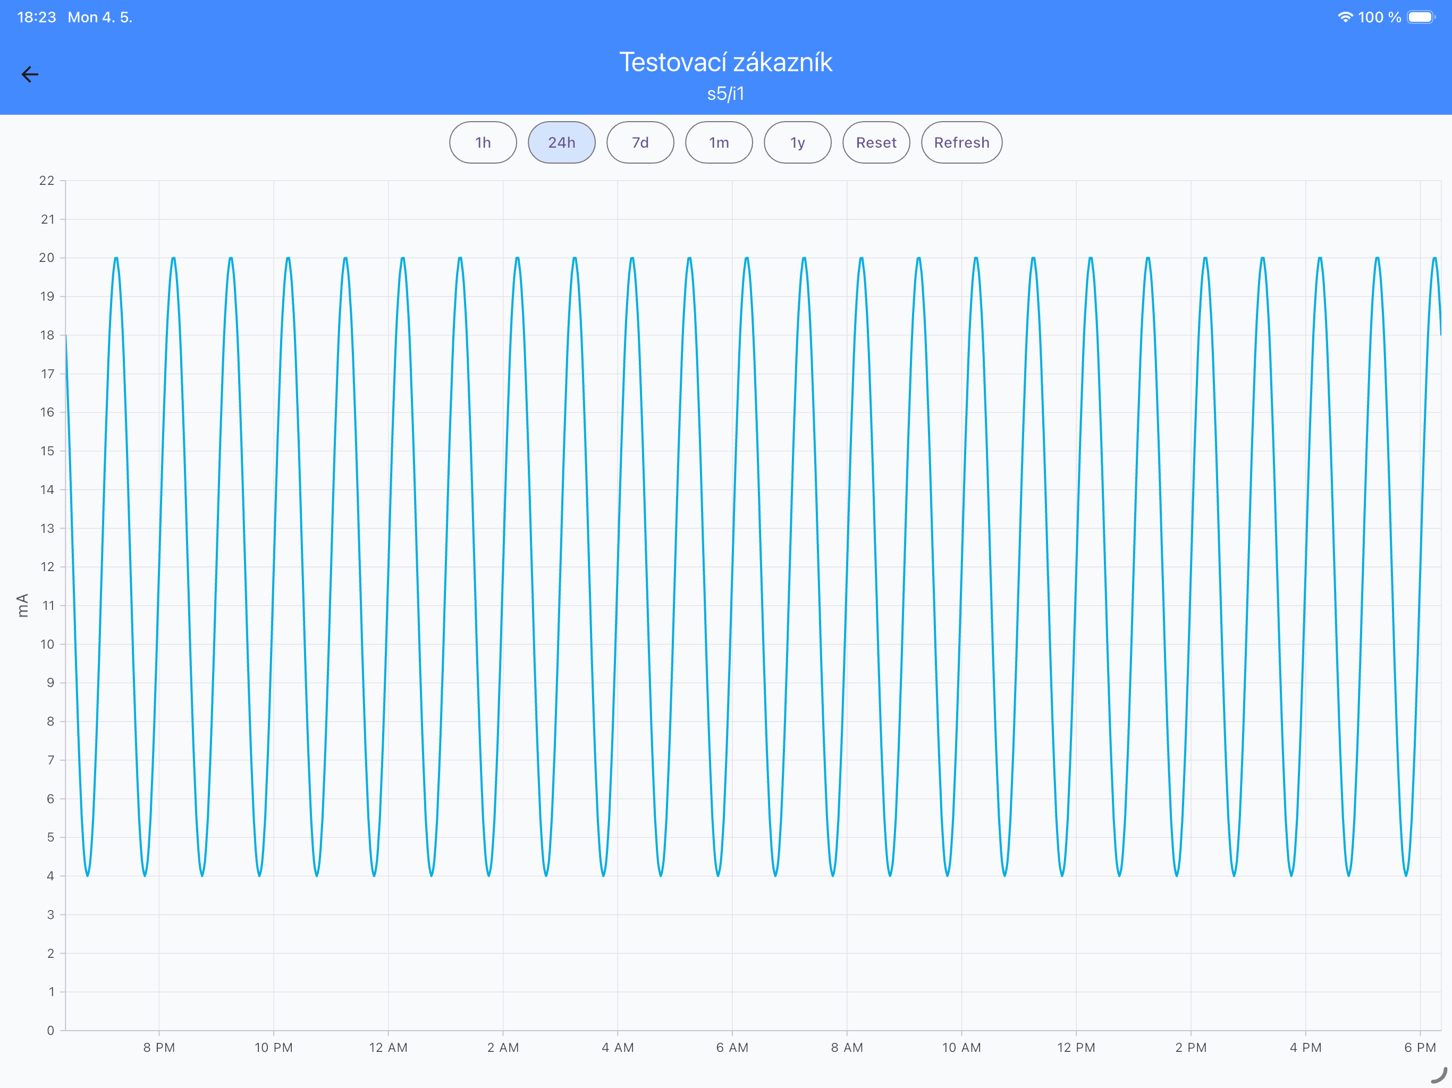
Task: Tap the 10 AM axis label
Action: pos(961,1047)
